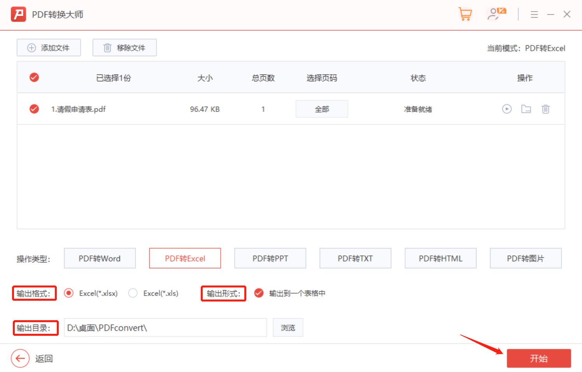The width and height of the screenshot is (582, 372).
Task: Click the PDF转换大师 app logo
Action: pyautogui.click(x=18, y=14)
